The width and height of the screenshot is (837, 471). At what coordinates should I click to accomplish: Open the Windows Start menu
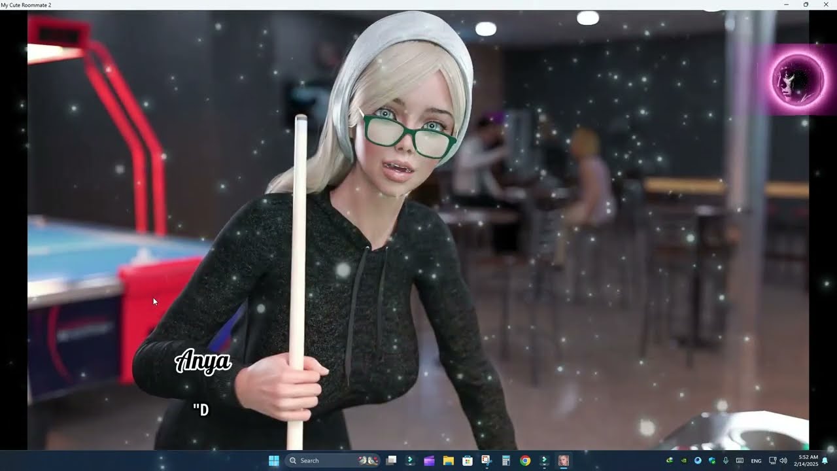coord(274,461)
